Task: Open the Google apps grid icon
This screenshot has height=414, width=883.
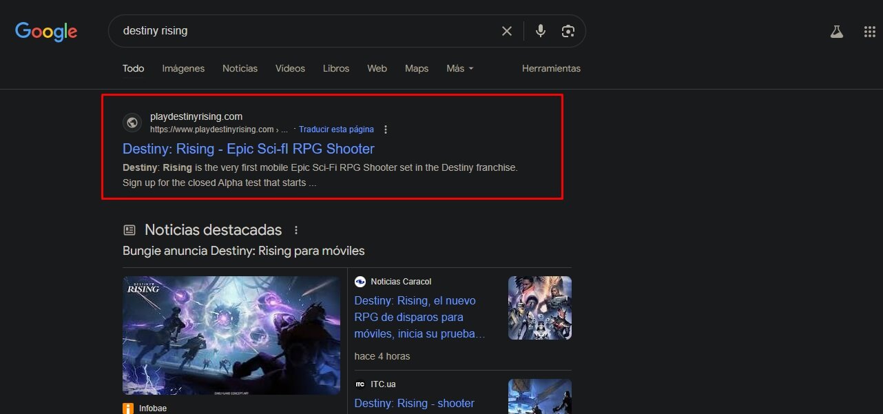Action: click(870, 32)
